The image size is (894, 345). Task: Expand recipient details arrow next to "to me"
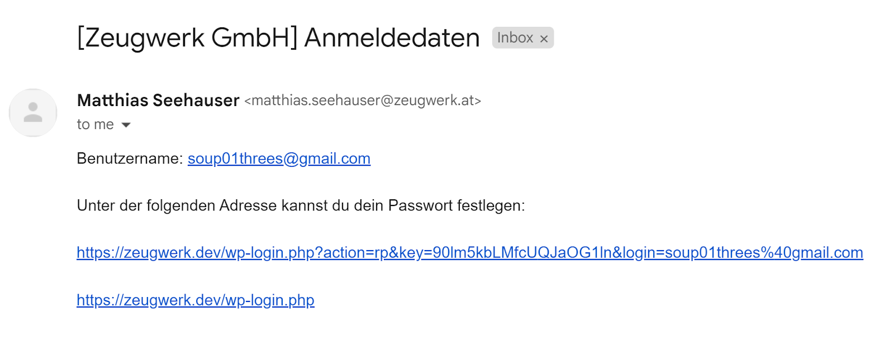[126, 125]
